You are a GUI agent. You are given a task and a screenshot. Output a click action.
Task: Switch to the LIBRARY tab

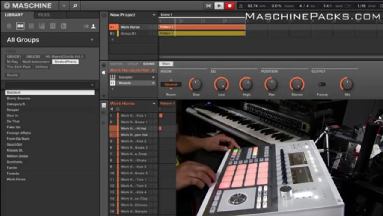coord(14,15)
